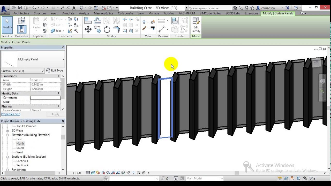Collapse the Phasing property group
331x186 pixels.
click(x=58, y=106)
